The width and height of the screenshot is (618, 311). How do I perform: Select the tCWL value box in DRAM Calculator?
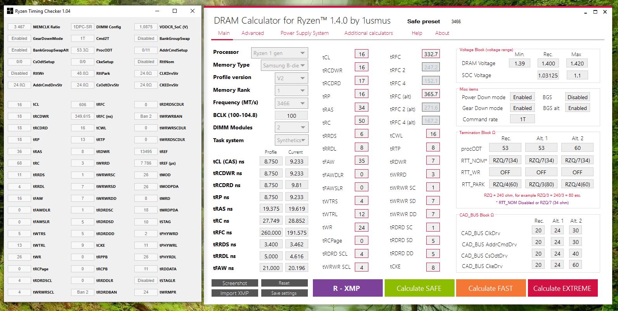point(433,134)
